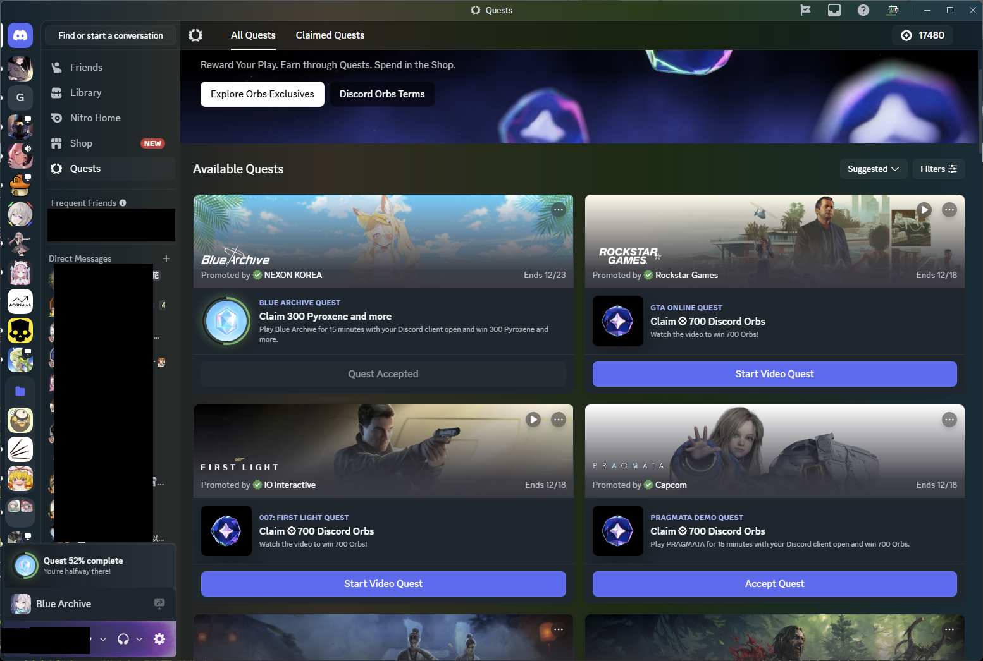Click the Blue Archive Pyroxene reward progress ring

[x=226, y=321]
